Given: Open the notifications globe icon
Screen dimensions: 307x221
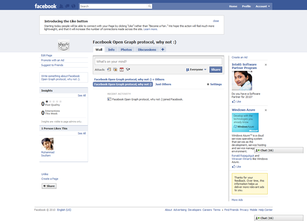Looking at the screenshot, I should tap(73, 6).
